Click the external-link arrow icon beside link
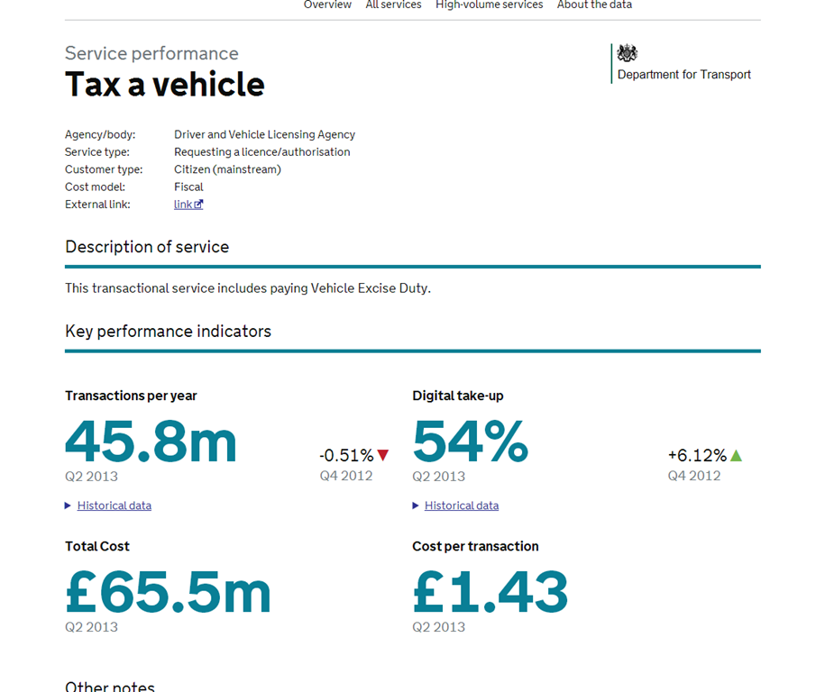 (198, 205)
